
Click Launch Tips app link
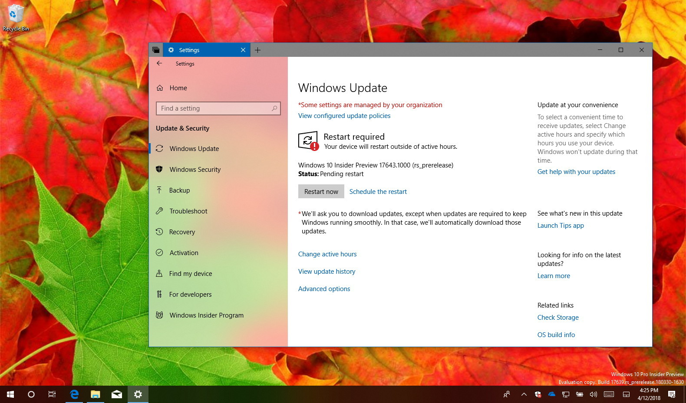pos(561,226)
